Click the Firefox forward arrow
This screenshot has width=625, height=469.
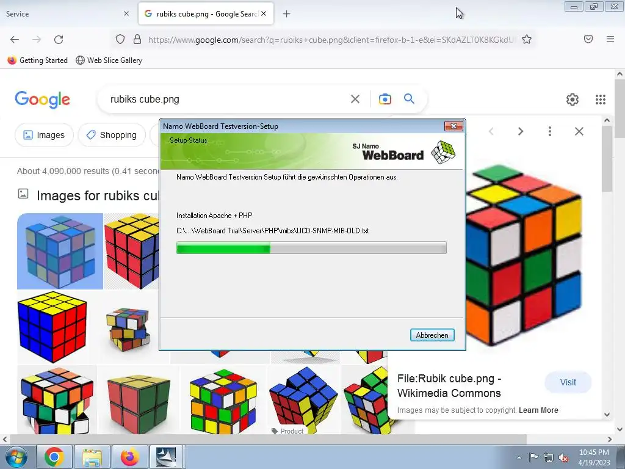(37, 40)
